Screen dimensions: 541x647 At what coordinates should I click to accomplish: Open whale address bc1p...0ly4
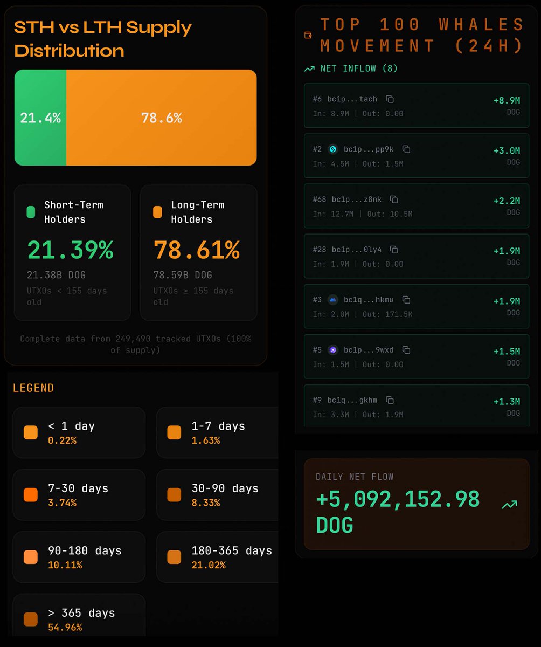click(x=356, y=250)
